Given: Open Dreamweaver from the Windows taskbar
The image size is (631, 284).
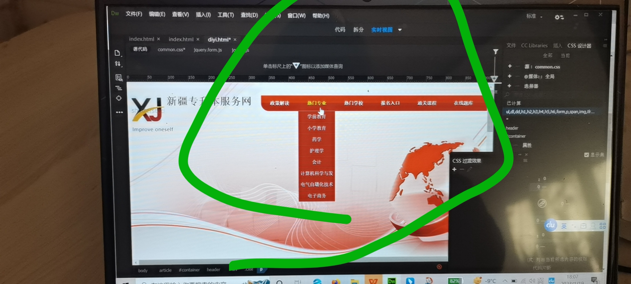Looking at the screenshot, I should coord(392,281).
